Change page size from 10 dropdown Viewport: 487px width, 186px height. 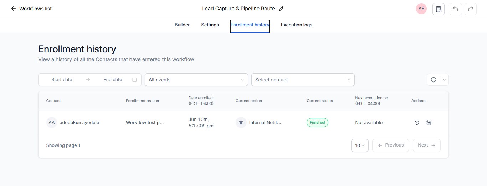[360, 145]
